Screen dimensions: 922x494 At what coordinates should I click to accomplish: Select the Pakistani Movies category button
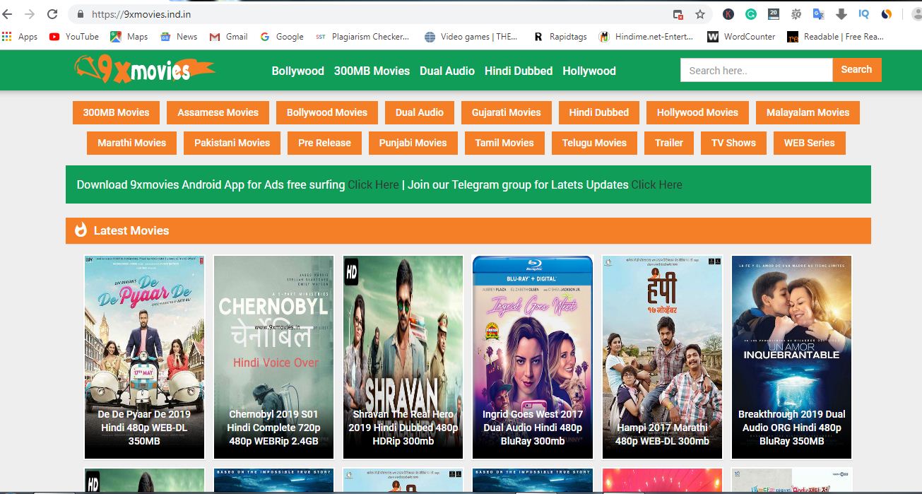[232, 143]
